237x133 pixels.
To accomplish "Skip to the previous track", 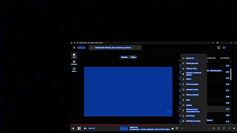I will coord(73,128).
